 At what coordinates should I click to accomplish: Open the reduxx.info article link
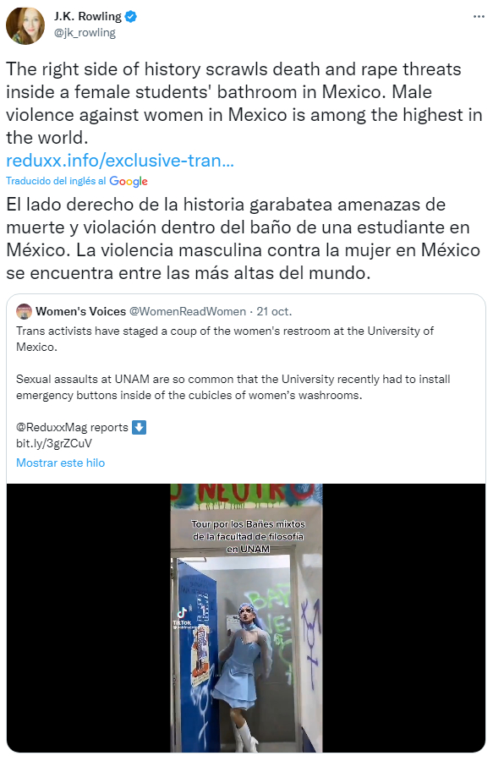click(x=120, y=161)
